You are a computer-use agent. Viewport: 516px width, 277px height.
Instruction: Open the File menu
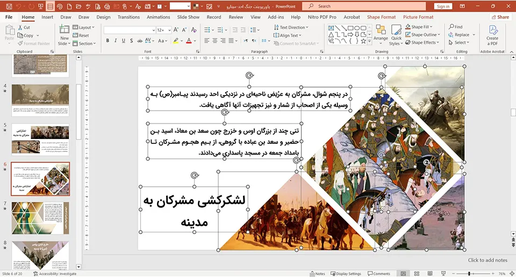click(x=9, y=17)
